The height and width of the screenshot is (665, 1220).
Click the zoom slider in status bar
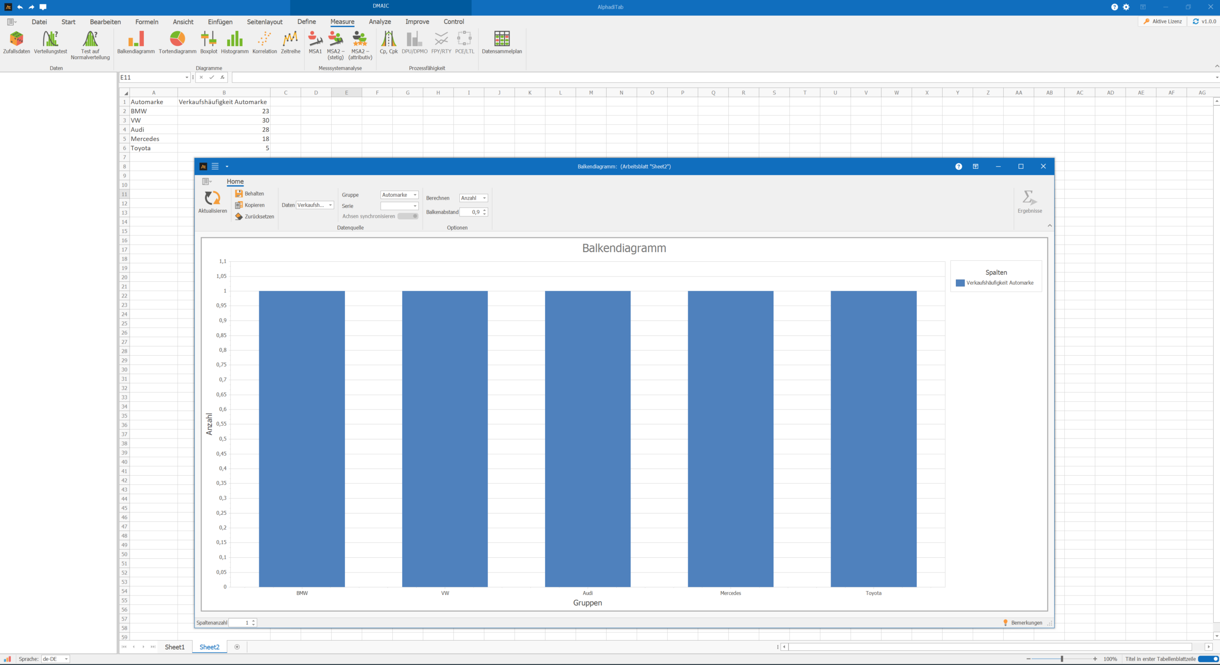tap(1062, 659)
